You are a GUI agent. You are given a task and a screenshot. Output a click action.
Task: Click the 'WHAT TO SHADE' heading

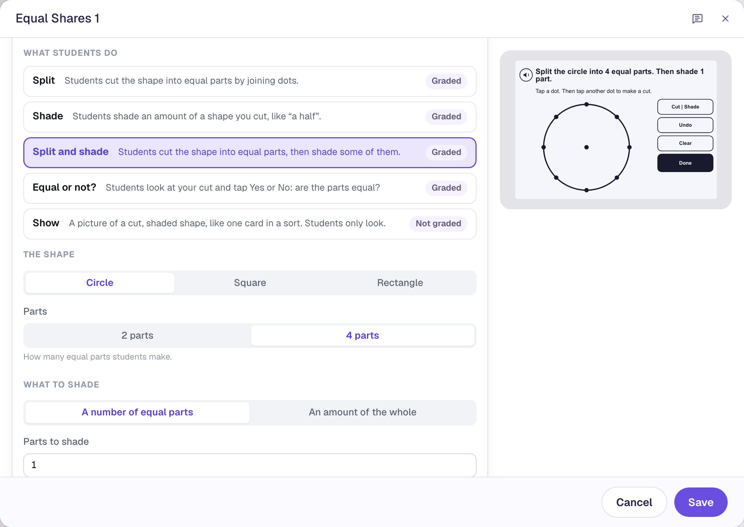click(x=61, y=385)
